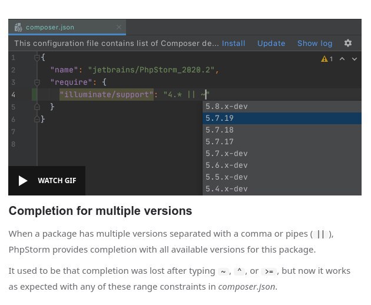Click the WATCH GIF button
Viewport: 371px width, 305px height.
(x=47, y=181)
